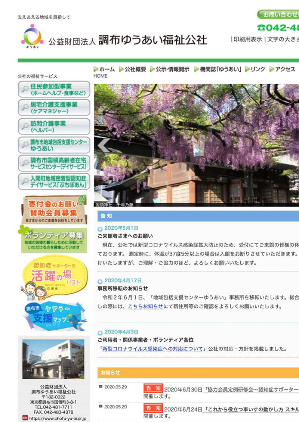Click the red URL icon beside website address
Screen dimensions: 299x422
point(25,418)
